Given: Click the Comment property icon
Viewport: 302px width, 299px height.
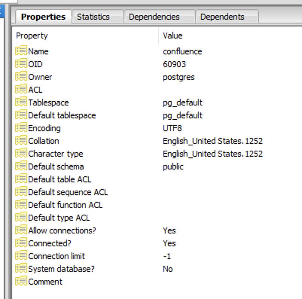Looking at the screenshot, I should pyautogui.click(x=21, y=281).
